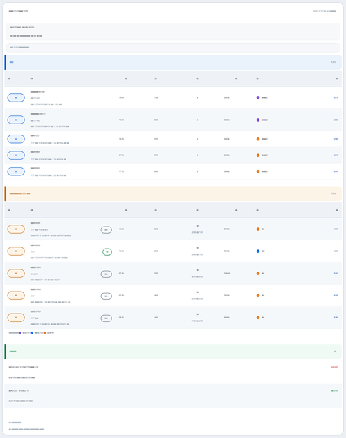
Task: Click the blue pill button in the third blue-section row
Action: point(16,139)
